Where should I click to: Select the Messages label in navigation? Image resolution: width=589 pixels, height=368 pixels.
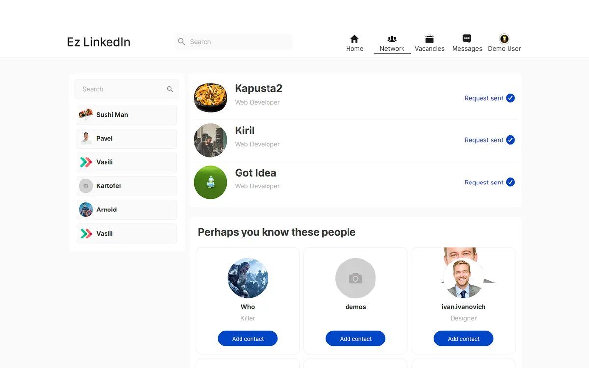[x=467, y=49]
